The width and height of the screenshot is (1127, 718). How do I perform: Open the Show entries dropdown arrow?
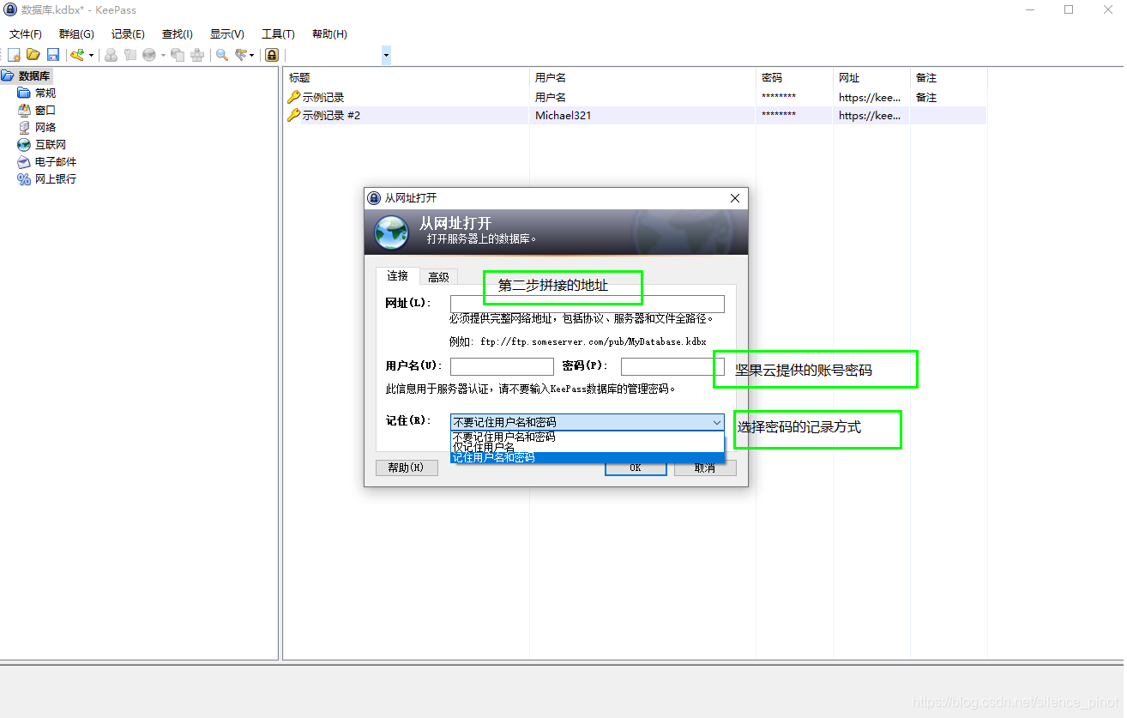pos(251,55)
